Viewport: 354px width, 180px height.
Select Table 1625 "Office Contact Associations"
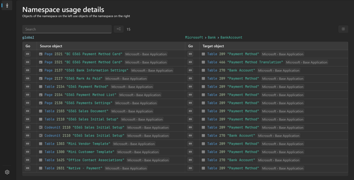point(84,160)
